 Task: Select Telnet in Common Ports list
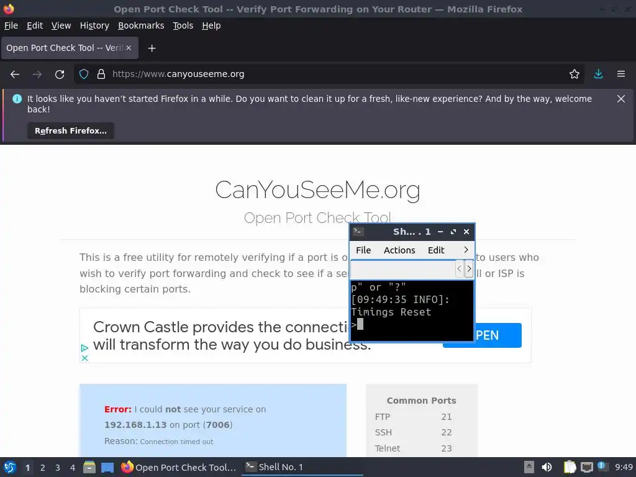(x=388, y=448)
